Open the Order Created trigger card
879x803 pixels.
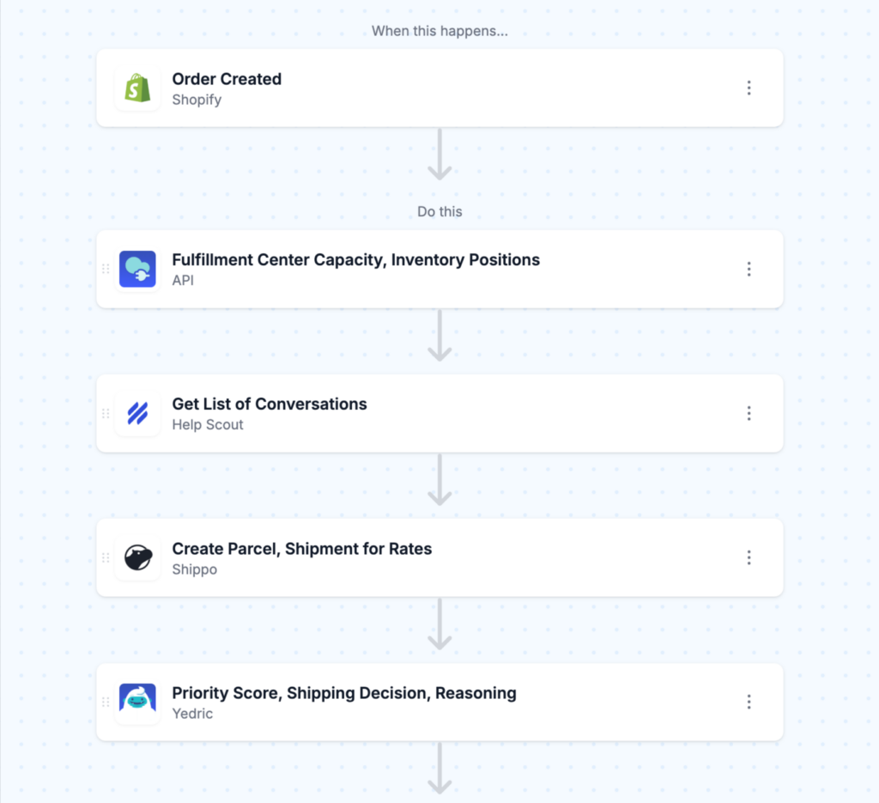[429, 88]
